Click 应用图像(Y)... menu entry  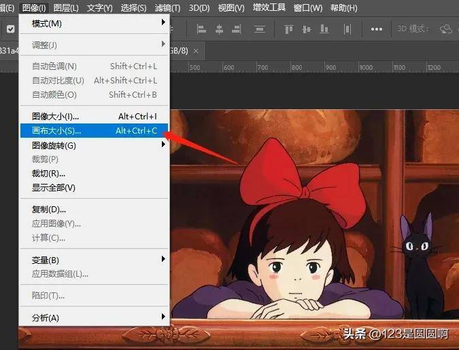point(94,224)
